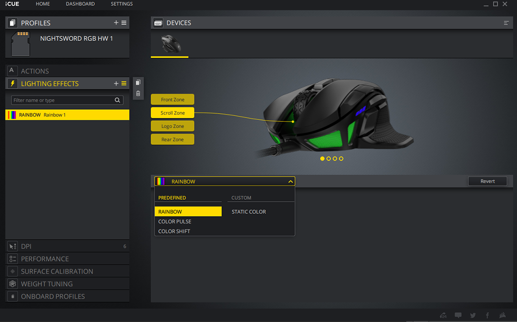Select the fourth mouse view dot
517x322 pixels.
(x=341, y=158)
